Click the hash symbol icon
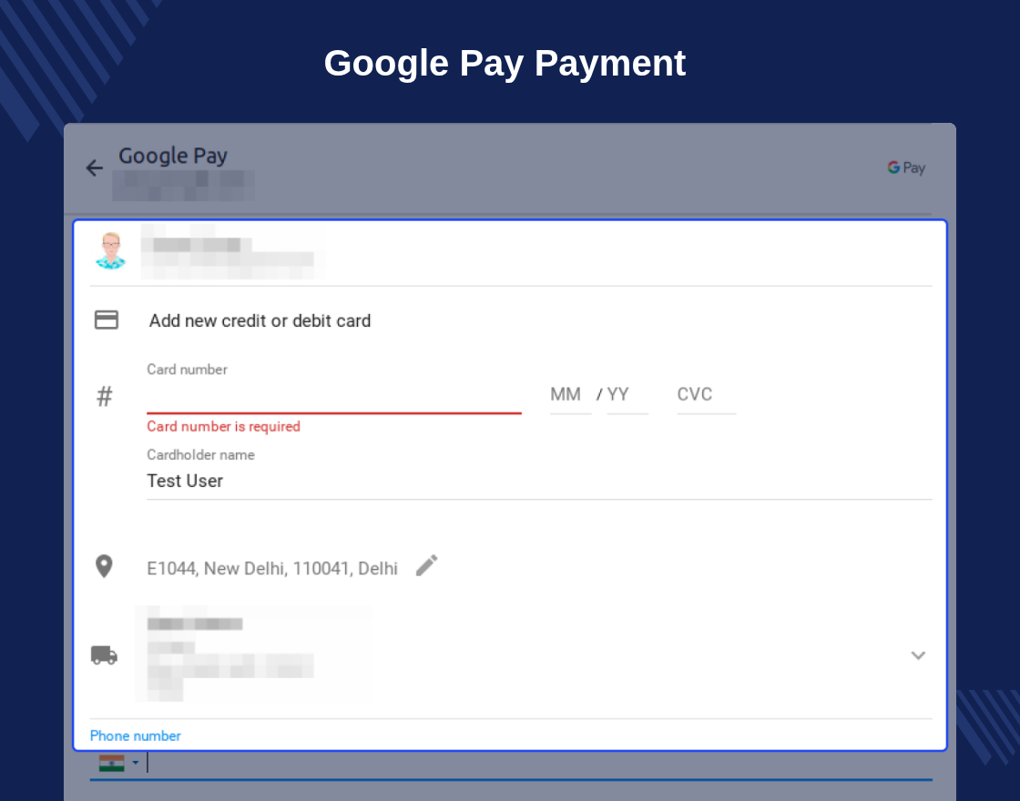This screenshot has height=801, width=1020. point(105,396)
